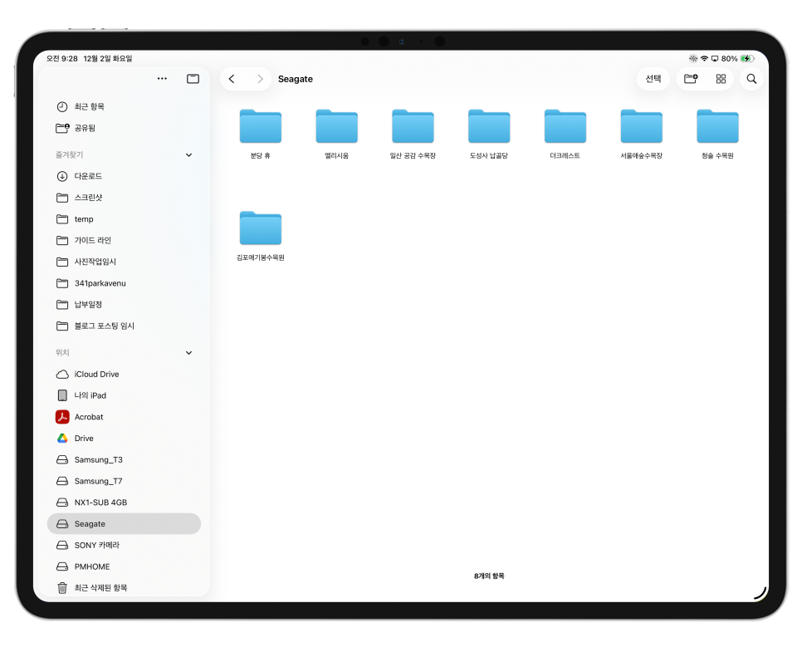Image resolution: width=802 pixels, height=652 pixels.
Task: Go forward with the right chevron
Action: 260,79
